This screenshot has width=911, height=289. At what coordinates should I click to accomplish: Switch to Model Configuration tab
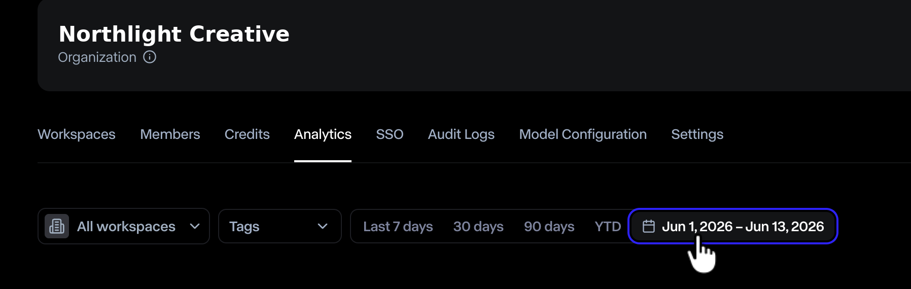(583, 134)
